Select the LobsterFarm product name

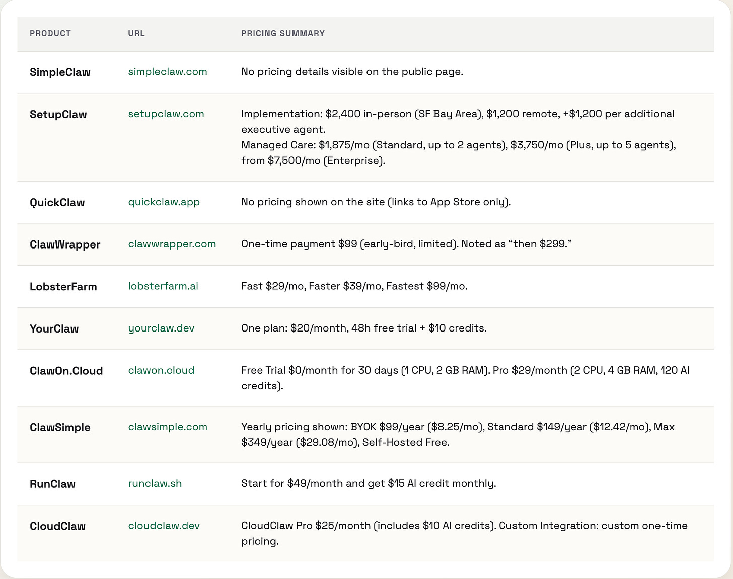63,287
